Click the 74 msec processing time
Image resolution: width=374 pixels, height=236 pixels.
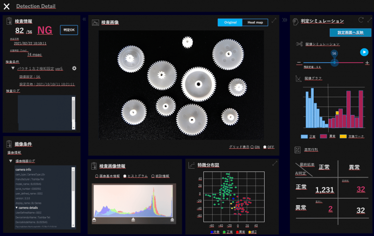pos(35,55)
